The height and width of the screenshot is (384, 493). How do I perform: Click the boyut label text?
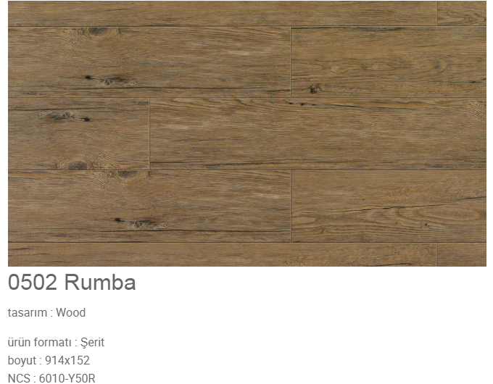pyautogui.click(x=22, y=360)
